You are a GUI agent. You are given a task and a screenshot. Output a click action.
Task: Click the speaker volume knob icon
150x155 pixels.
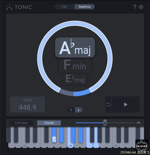105,123
